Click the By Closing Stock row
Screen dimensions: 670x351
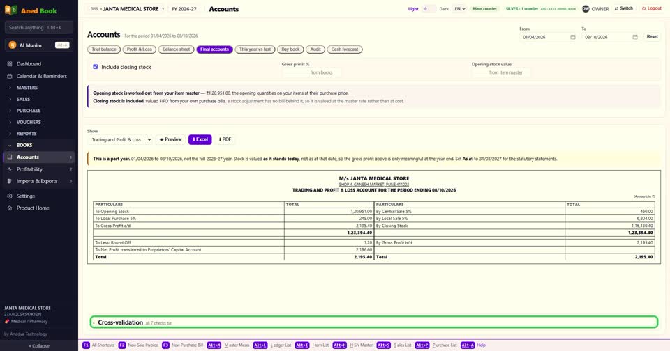tap(514, 226)
